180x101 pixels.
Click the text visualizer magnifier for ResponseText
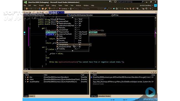[x=76, y=32]
